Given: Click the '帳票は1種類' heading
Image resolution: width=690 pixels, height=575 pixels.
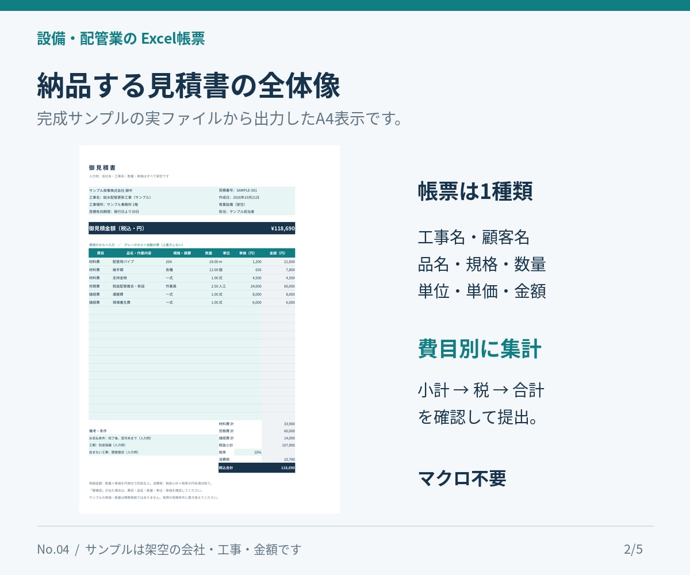Looking at the screenshot, I should [x=475, y=191].
